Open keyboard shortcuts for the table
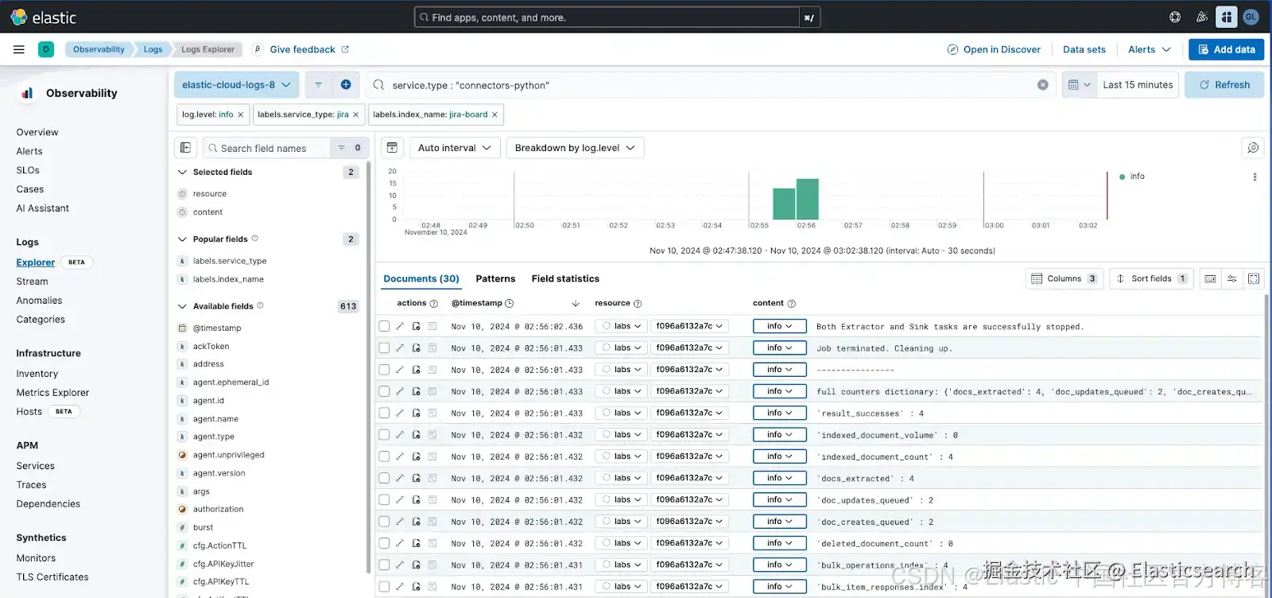1272x598 pixels. coord(1210,279)
